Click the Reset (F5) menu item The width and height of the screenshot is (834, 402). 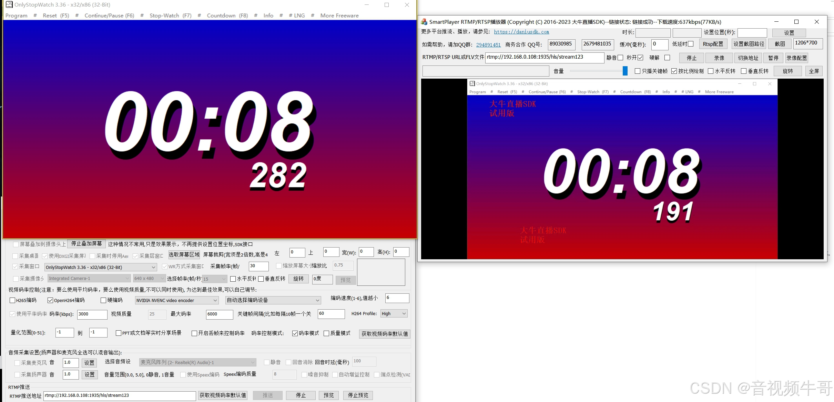56,16
